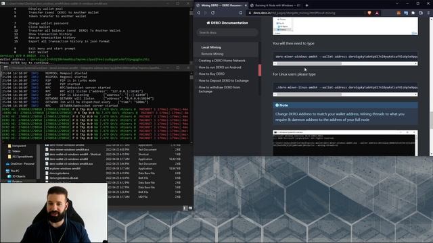433x243 pixels.
Task: Switch Explorer to details view icon
Action: click(185, 209)
